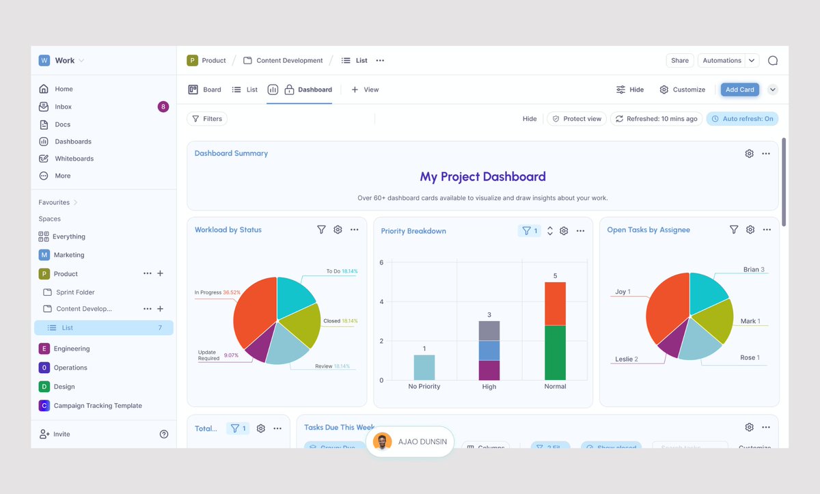820x494 pixels.
Task: Click More in the sidebar
Action: pos(55,176)
